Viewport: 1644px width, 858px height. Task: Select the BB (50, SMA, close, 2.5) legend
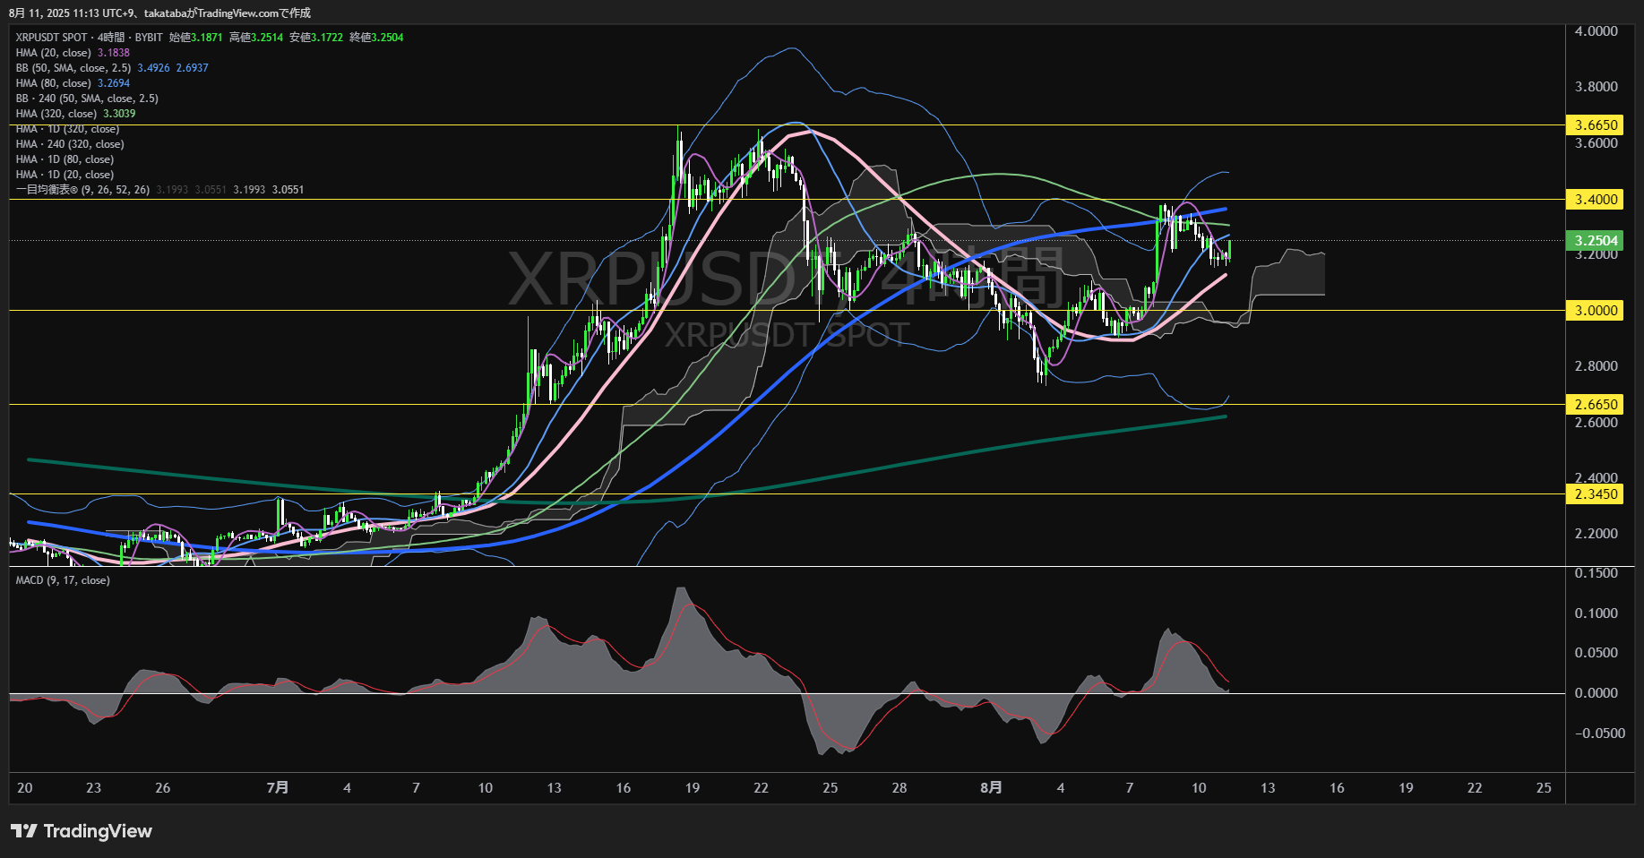click(73, 68)
